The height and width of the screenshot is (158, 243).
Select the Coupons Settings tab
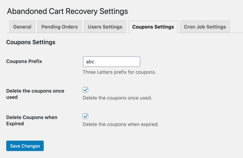pyautogui.click(x=153, y=27)
